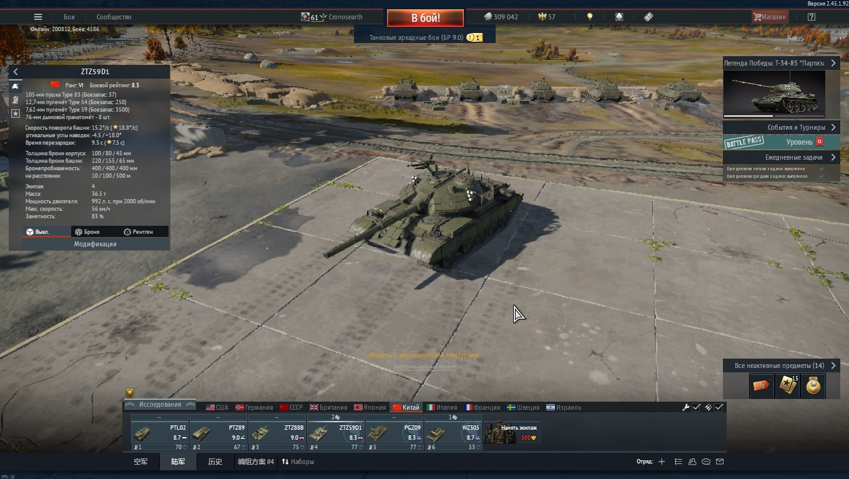Screen dimensions: 849x479
Task: Switch to the 陆军 preset tab
Action: click(x=178, y=462)
